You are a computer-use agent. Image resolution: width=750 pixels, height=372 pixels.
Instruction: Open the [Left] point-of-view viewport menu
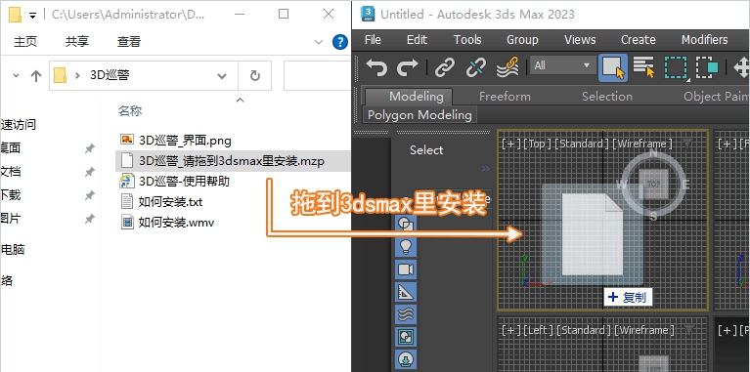[539, 330]
